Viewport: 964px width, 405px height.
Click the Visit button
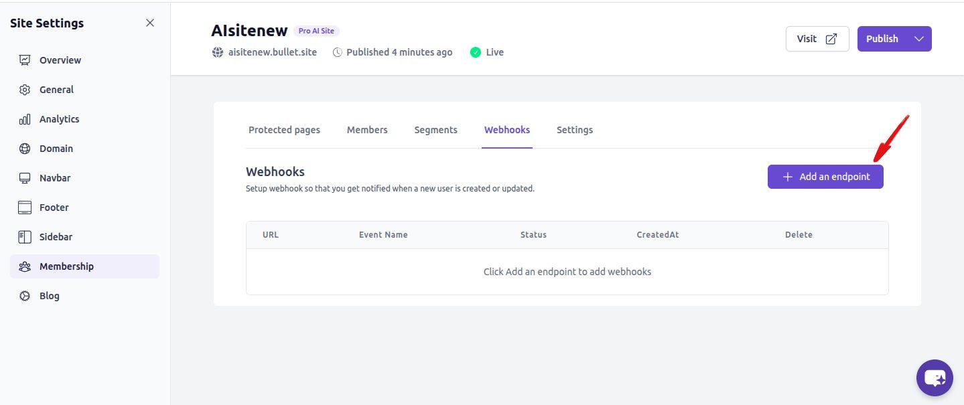(x=817, y=39)
